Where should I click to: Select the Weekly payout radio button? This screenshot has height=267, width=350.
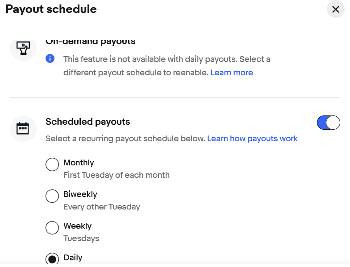(52, 228)
